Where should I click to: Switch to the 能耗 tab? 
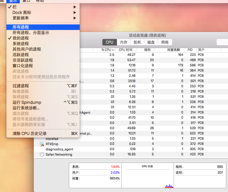(x=137, y=42)
